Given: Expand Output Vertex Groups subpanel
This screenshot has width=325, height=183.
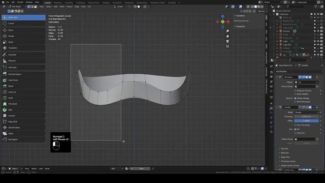Looking at the screenshot, I should point(290,166).
